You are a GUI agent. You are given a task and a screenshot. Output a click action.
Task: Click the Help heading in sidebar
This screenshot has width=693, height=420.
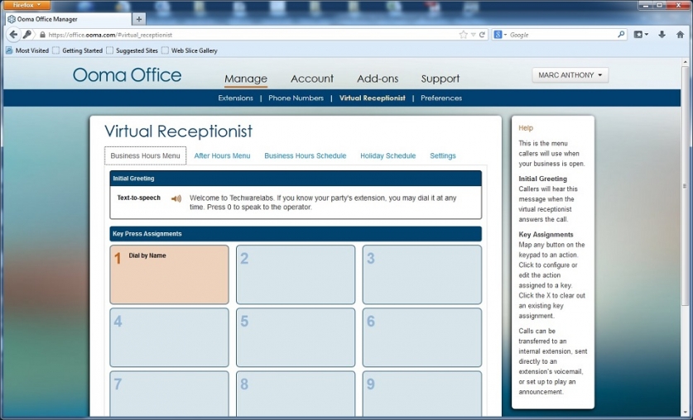[x=526, y=128]
